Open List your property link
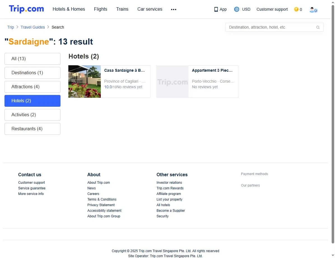The image size is (335, 258). [x=169, y=199]
